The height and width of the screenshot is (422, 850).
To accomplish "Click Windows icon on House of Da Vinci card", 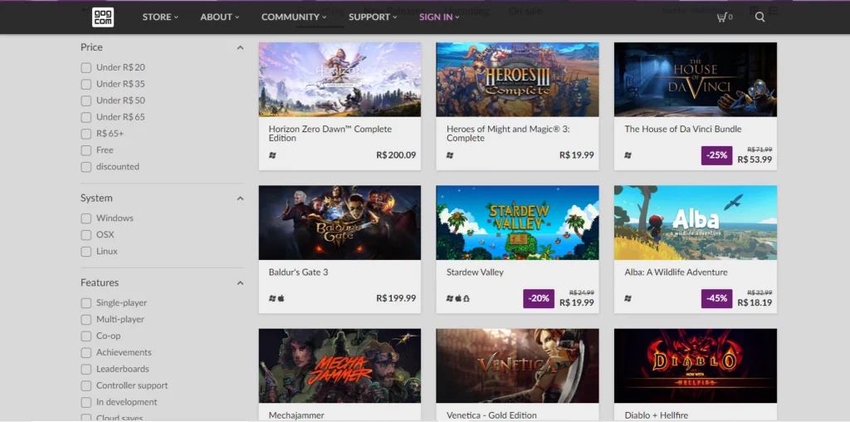I will tap(628, 155).
